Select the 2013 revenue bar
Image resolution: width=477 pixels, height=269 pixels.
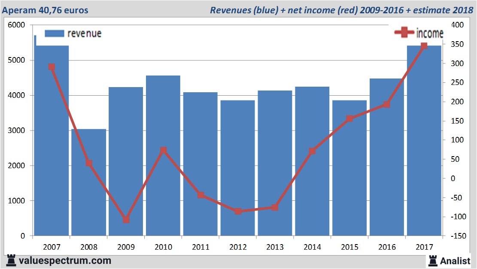[275, 163]
